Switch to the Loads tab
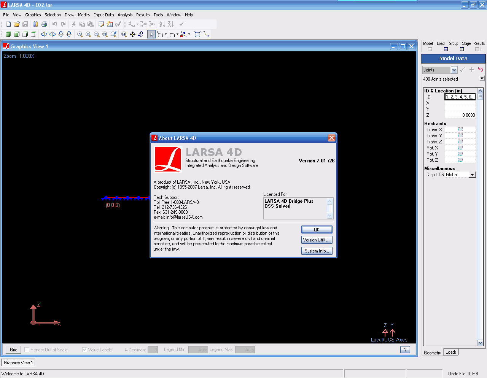 [x=451, y=352]
